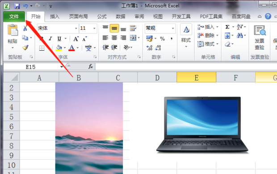
Task: Open the 视图 ribbon tab
Action: tap(158, 16)
